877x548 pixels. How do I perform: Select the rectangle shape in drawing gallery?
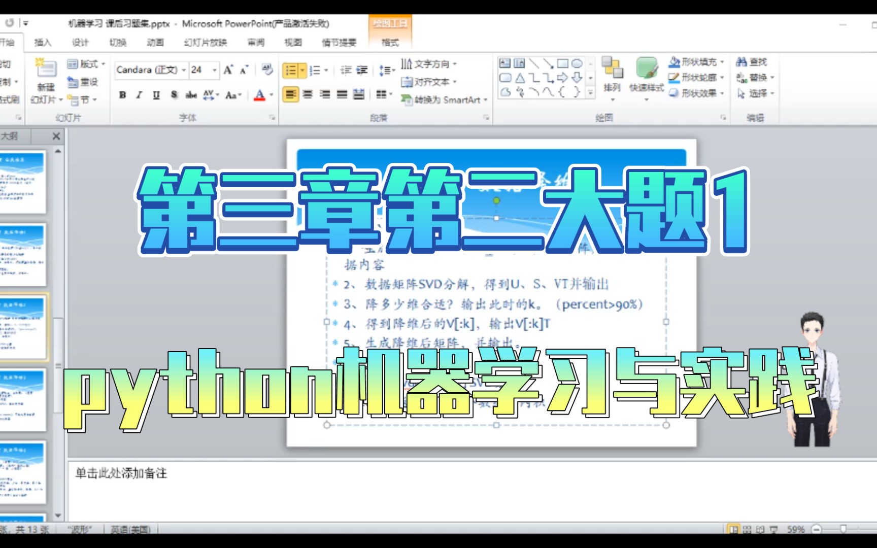[x=562, y=62]
